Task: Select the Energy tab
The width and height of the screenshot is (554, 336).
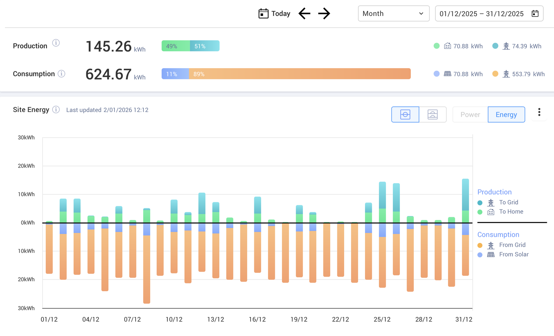Action: click(x=506, y=114)
